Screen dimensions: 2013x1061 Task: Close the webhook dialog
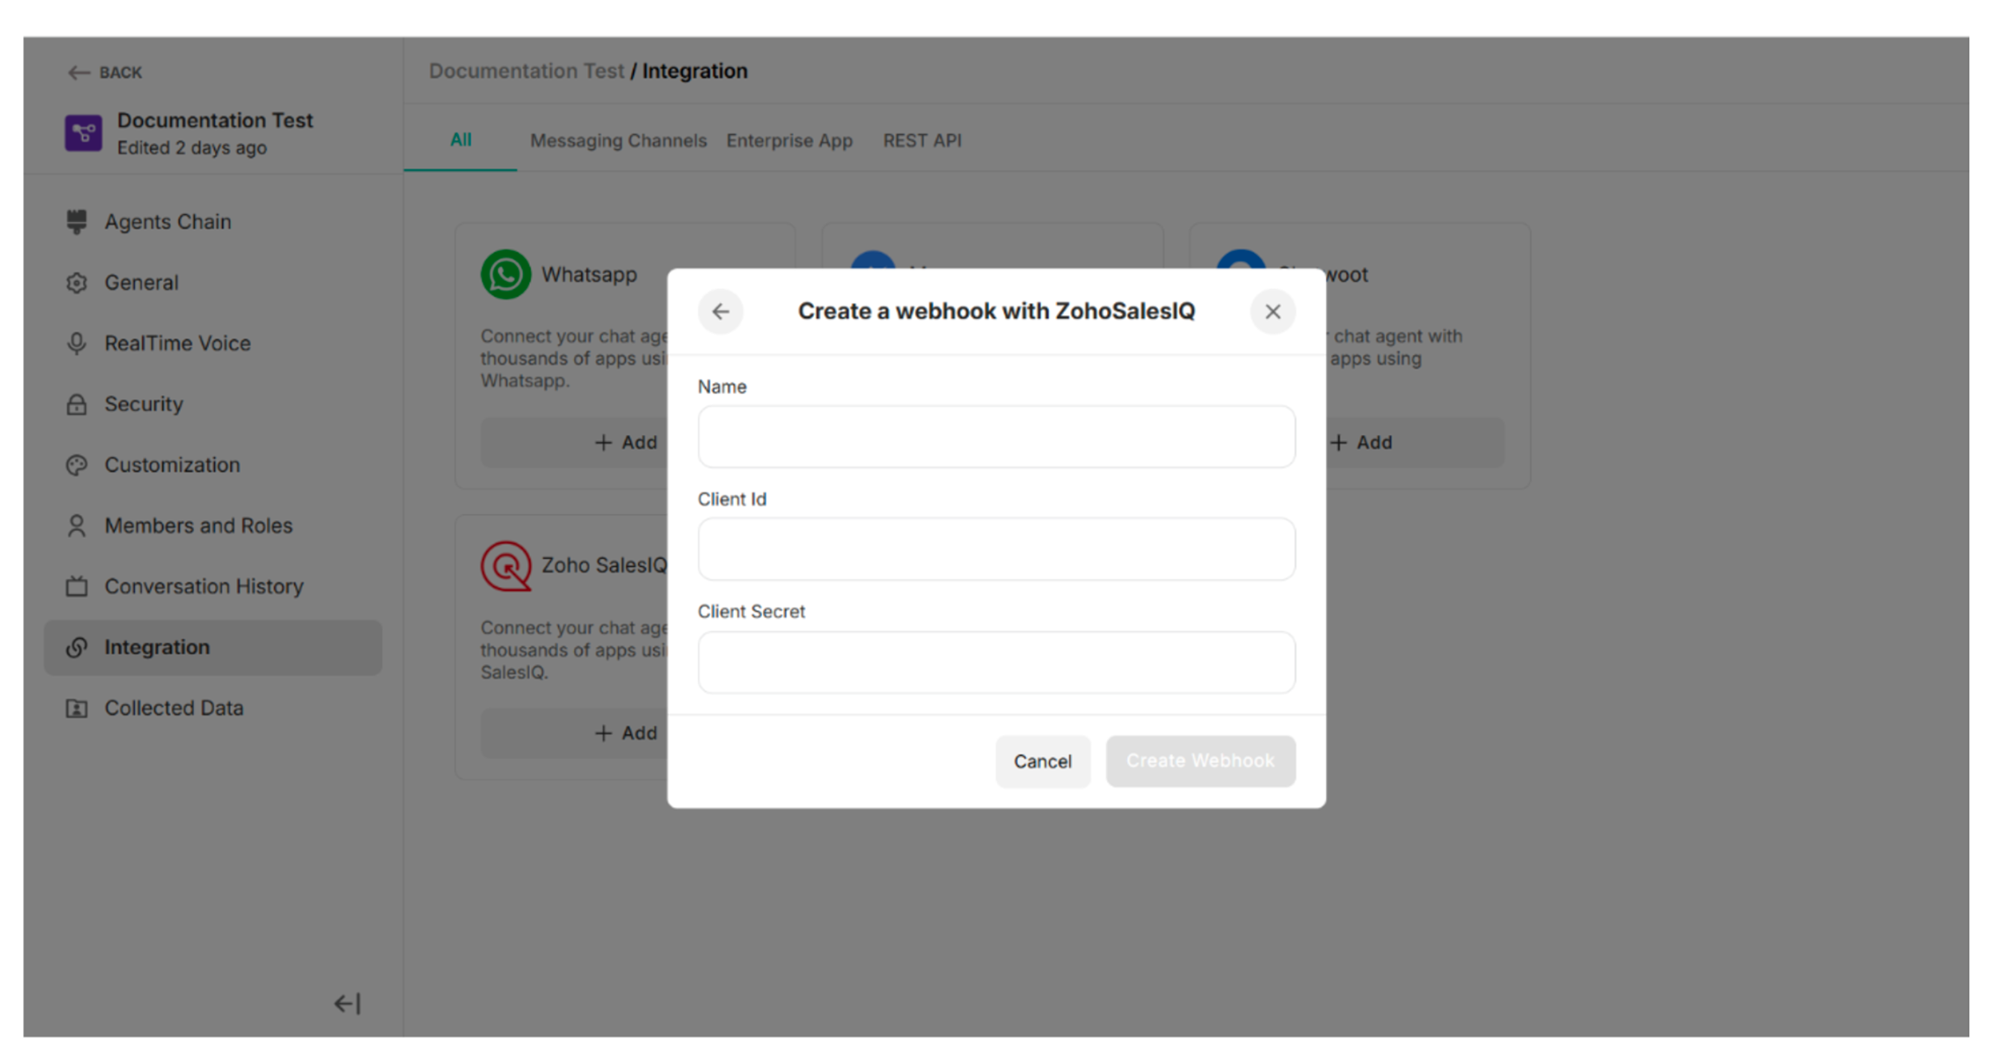(x=1272, y=311)
